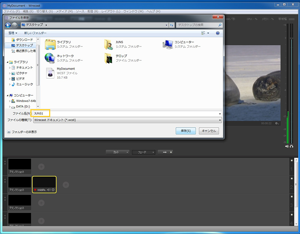300x234 pixels.
Task: Expand the ドキュメント library tree node
Action: click(x=10, y=67)
